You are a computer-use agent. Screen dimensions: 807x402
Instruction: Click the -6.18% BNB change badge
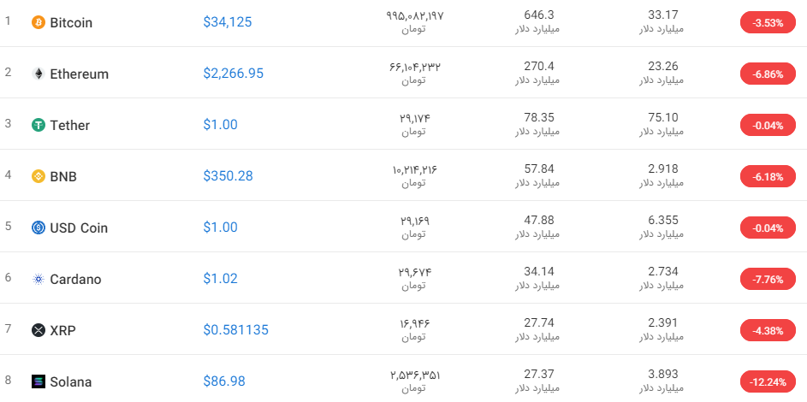point(768,176)
